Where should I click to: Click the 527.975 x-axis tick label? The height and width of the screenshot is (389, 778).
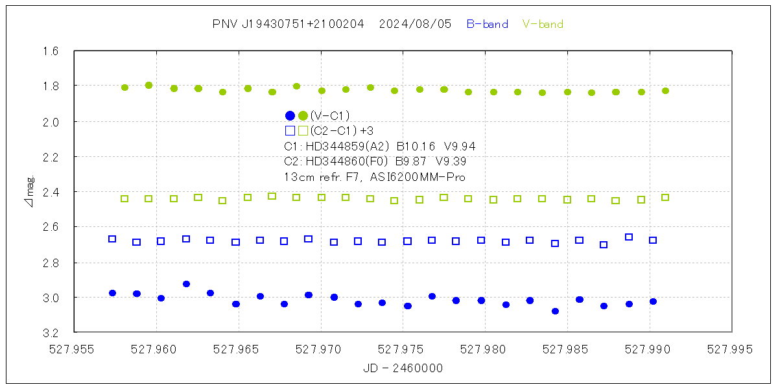[x=403, y=349]
